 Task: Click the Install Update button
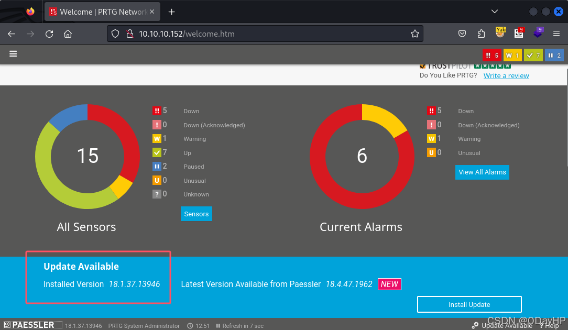coord(469,305)
